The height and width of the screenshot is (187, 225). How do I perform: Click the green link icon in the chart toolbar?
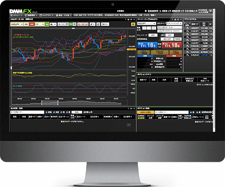coord(46,24)
